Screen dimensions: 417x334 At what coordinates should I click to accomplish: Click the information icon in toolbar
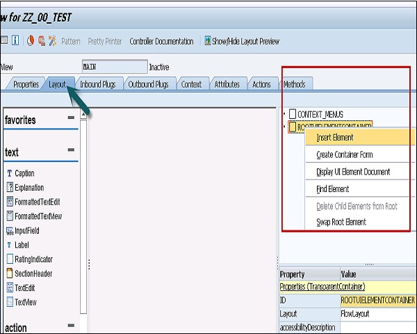[15, 41]
